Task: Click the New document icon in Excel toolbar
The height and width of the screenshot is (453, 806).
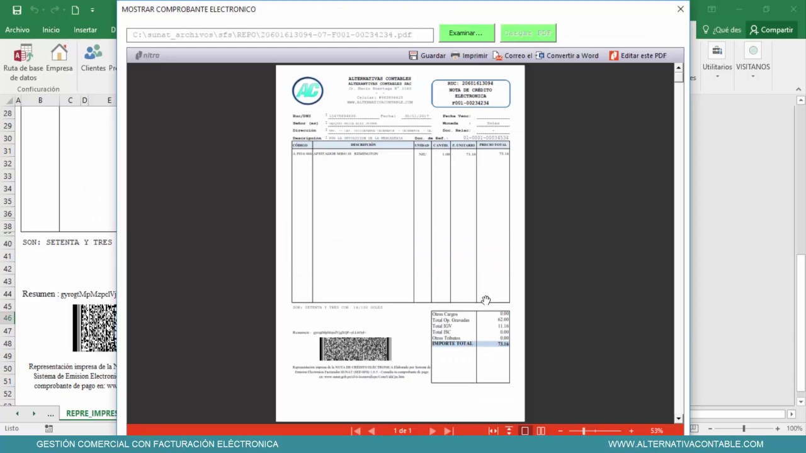Action: (x=75, y=10)
